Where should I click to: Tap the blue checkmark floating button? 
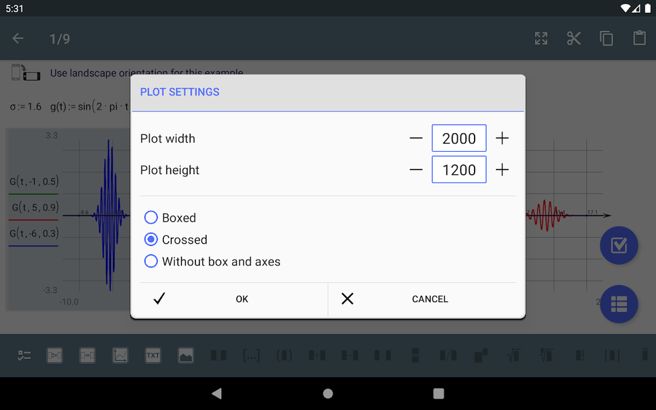(x=618, y=245)
